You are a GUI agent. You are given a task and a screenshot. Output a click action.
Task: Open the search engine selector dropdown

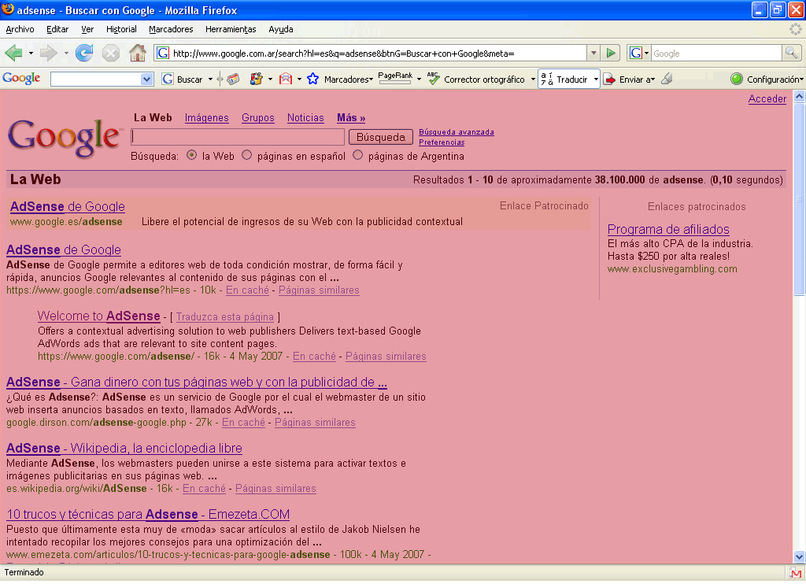(x=647, y=53)
